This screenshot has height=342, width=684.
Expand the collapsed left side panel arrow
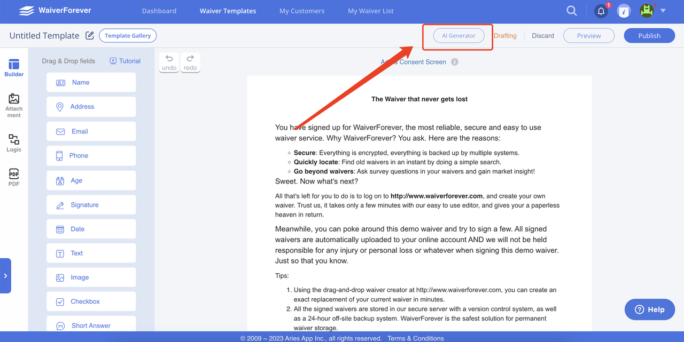[x=5, y=276]
